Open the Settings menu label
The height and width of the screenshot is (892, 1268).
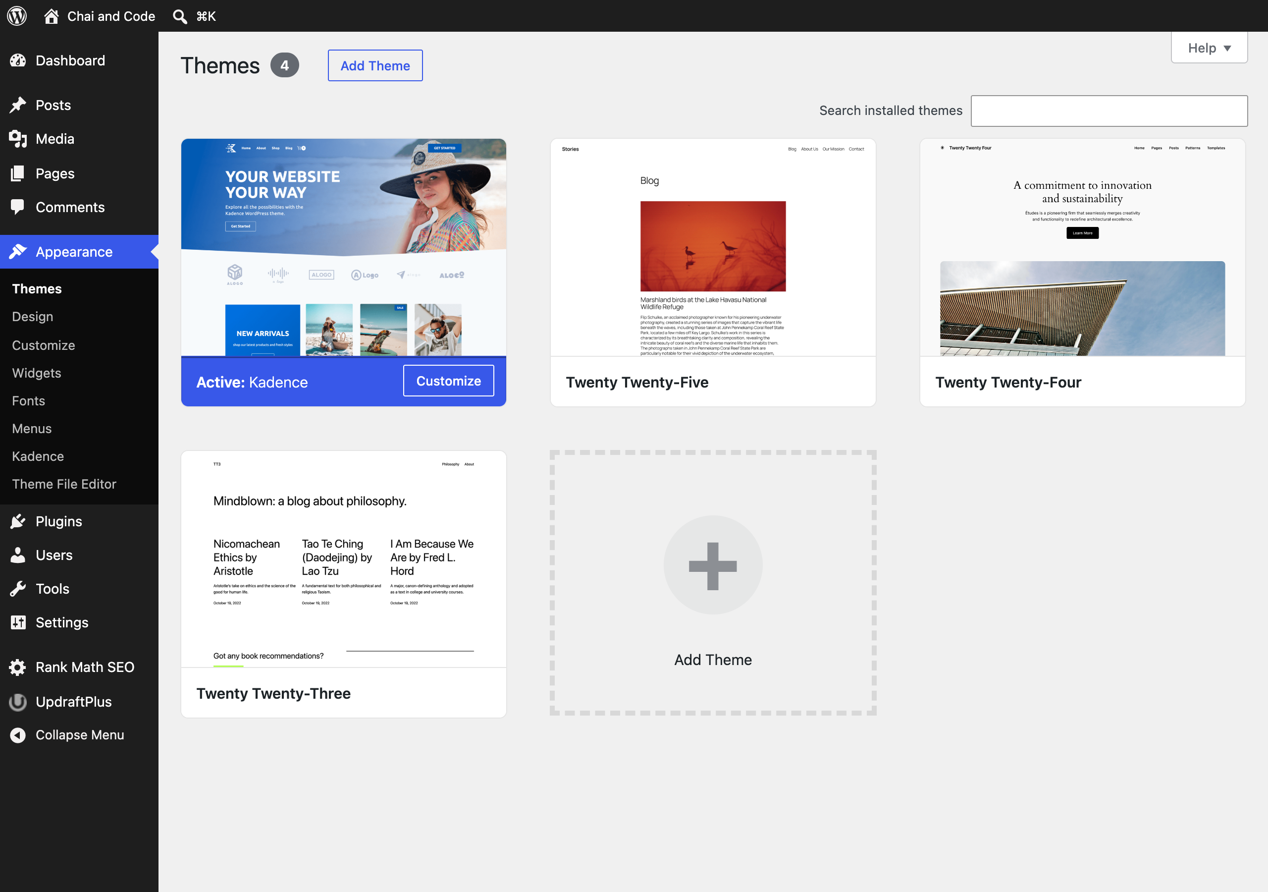62,622
